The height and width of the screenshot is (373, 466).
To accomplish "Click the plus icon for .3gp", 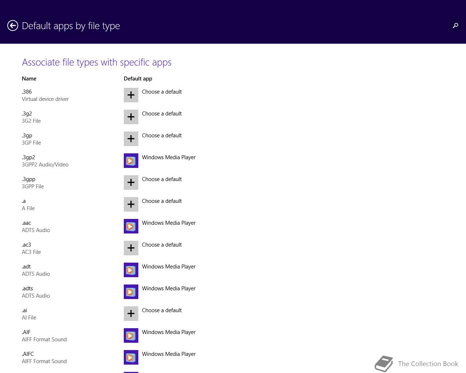I will (x=131, y=139).
